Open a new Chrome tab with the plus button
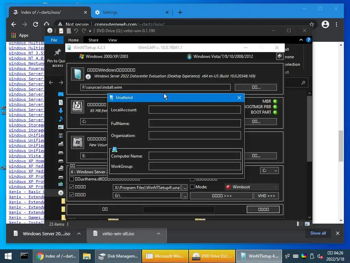 [x=180, y=12]
